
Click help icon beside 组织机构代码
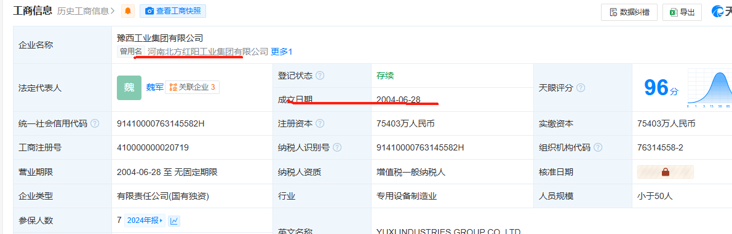click(597, 148)
